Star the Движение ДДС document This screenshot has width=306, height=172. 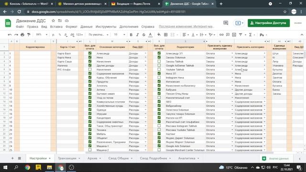[53, 21]
